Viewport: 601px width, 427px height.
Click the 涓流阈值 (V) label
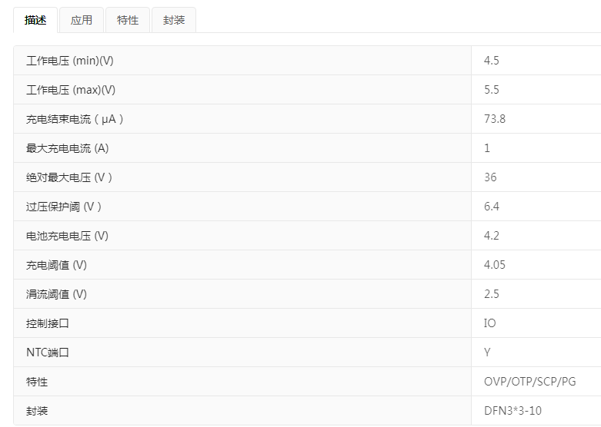56,294
